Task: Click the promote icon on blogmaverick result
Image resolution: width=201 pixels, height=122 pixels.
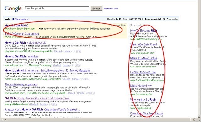Action: point(77,51)
